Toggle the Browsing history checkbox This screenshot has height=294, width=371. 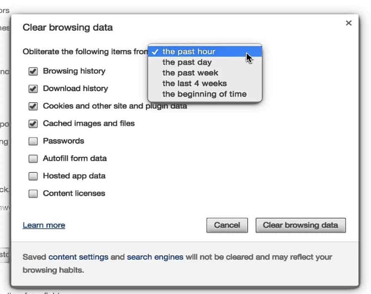[x=33, y=72]
